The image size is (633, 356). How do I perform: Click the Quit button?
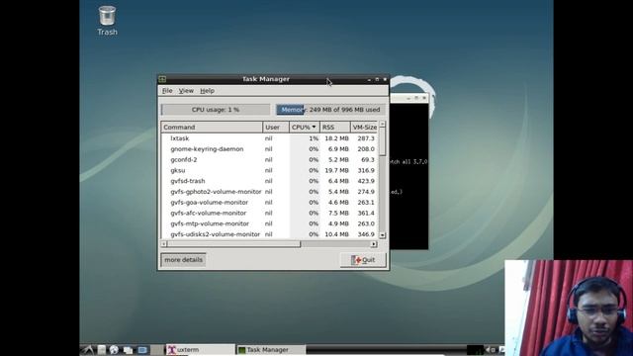point(363,260)
